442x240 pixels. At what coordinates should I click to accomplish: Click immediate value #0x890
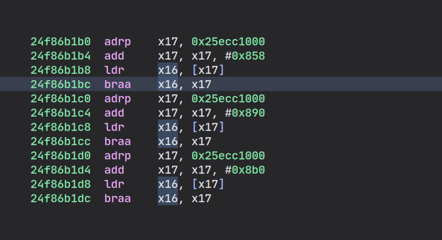pyautogui.click(x=245, y=113)
